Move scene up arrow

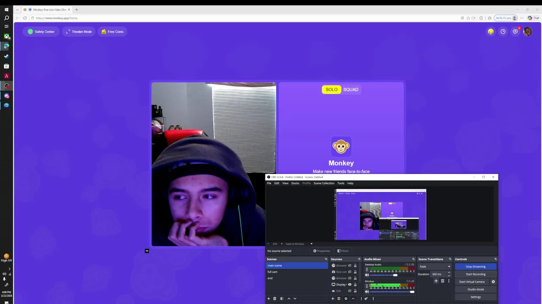(x=289, y=299)
